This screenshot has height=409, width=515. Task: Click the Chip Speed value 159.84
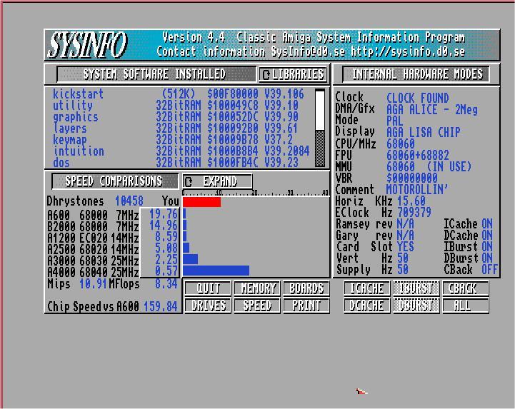[161, 307]
